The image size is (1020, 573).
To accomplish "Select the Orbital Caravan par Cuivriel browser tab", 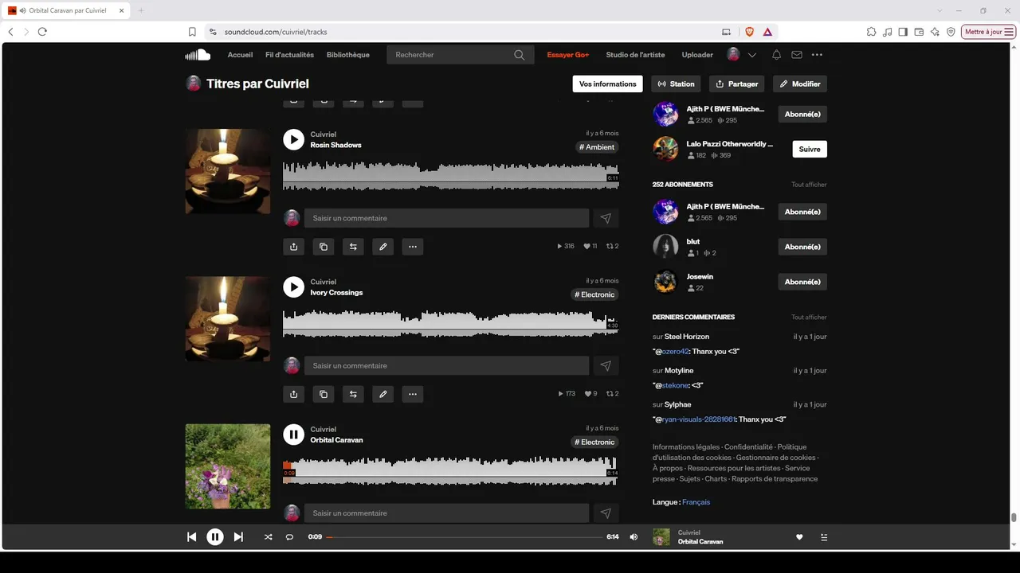I will pos(68,10).
